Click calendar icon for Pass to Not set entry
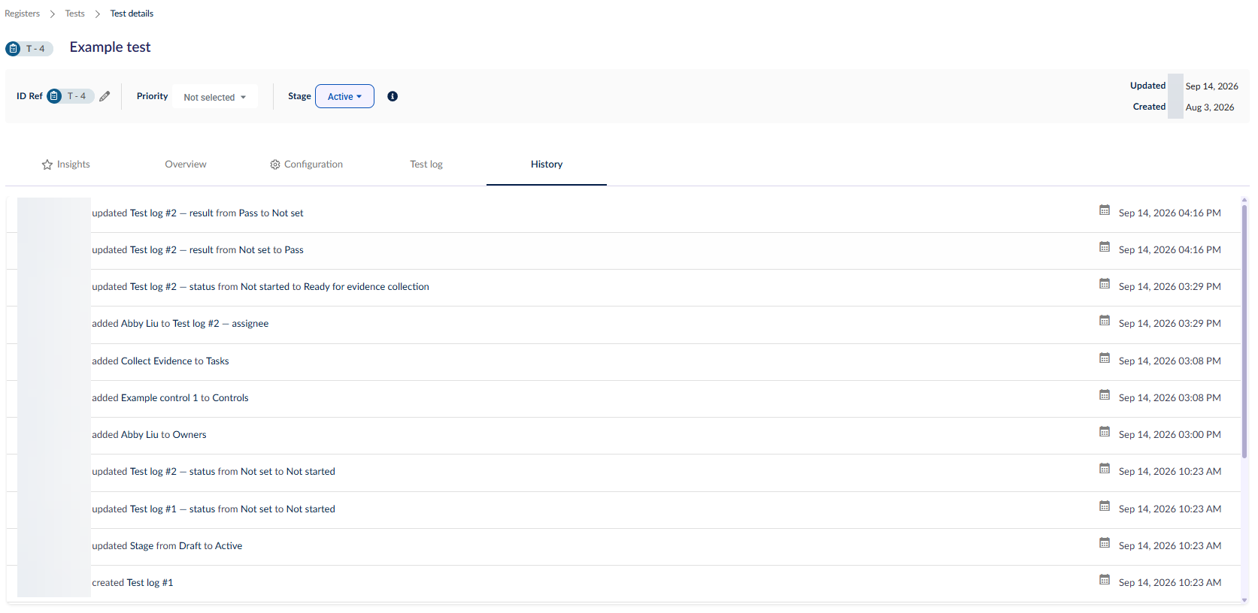Viewport: 1258px width, 613px height. pyautogui.click(x=1105, y=210)
